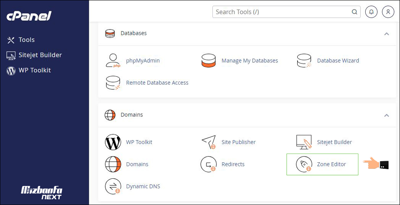Open Sitejet Builder from the sidebar
This screenshot has height=205, width=400.
(40, 55)
